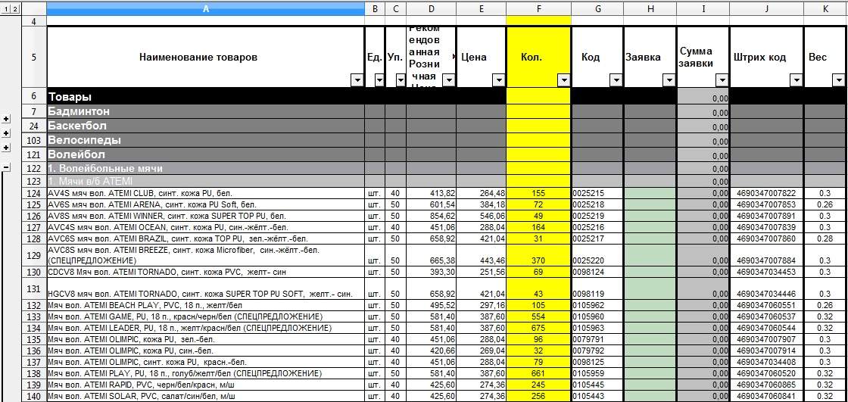848x402 pixels.
Task: Click the weight cell 0.28 for ATEMI BRAZIL
Action: [826, 238]
